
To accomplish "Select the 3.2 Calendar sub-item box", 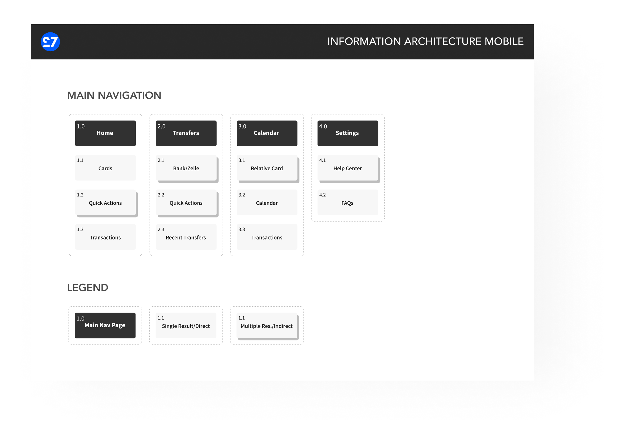I will pyautogui.click(x=267, y=202).
